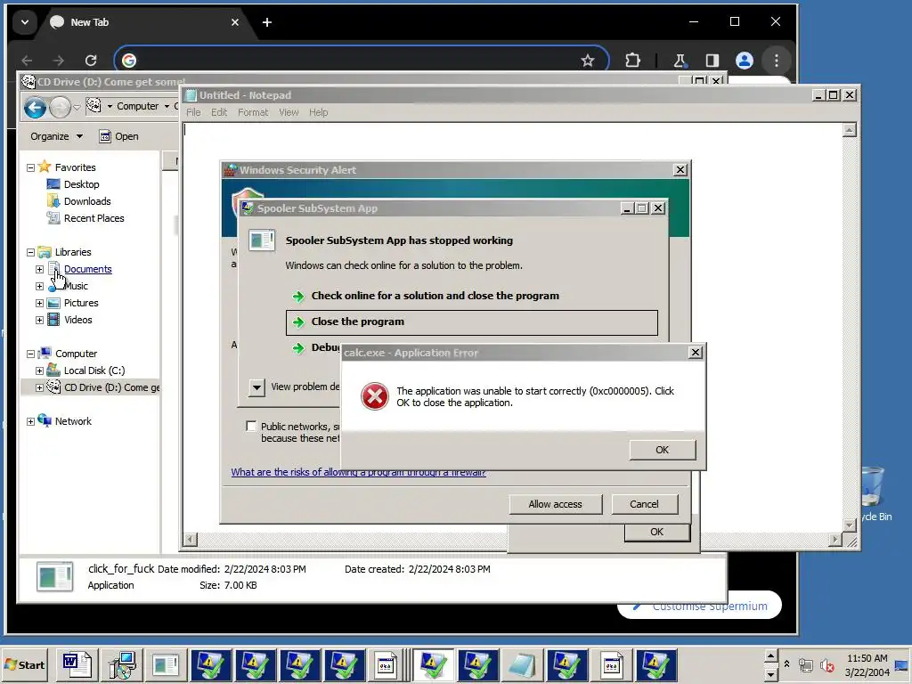912x684 pixels.
Task: Expand View problem details arrow
Action: [256, 387]
